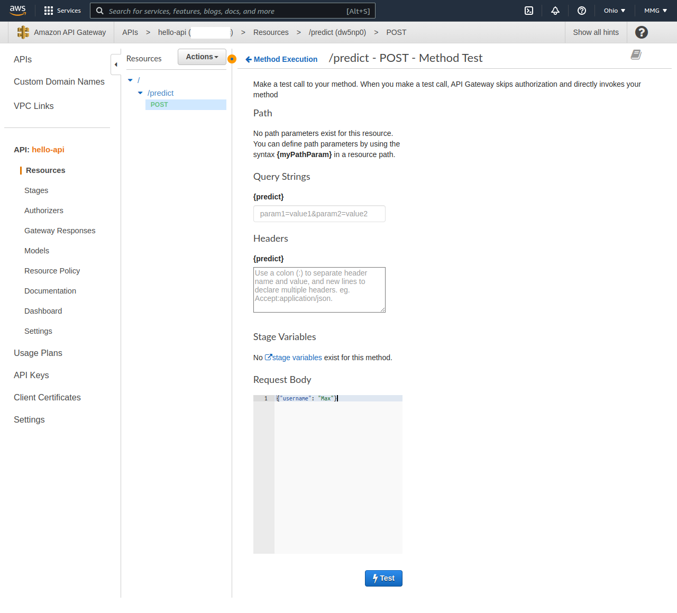The height and width of the screenshot is (613, 677).
Task: Open VPC Links
Action: coord(34,106)
